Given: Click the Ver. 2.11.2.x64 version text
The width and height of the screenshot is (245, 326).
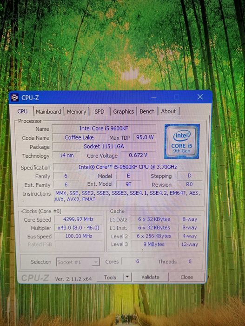Looking at the screenshot, I should pyautogui.click(x=73, y=279).
